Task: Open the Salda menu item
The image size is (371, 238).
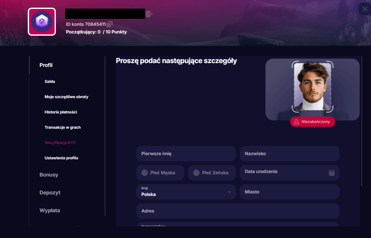Action: [50, 82]
